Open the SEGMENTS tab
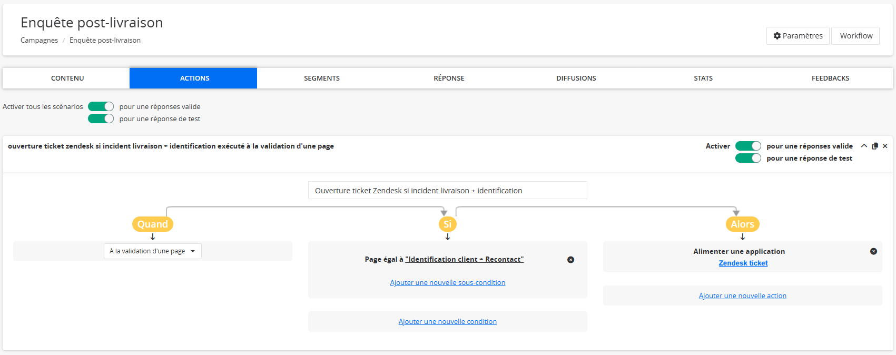This screenshot has height=355, width=896. (322, 78)
